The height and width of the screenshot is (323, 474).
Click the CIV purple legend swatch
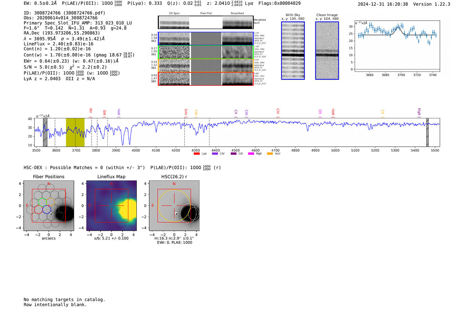215,154
